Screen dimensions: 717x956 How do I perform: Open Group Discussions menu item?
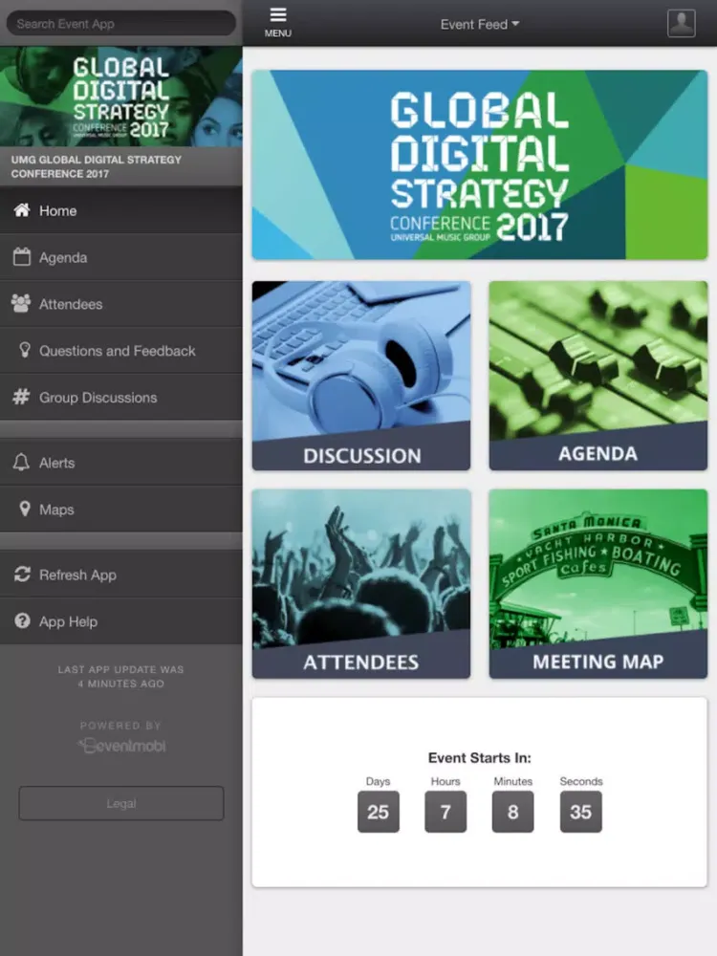pos(121,397)
